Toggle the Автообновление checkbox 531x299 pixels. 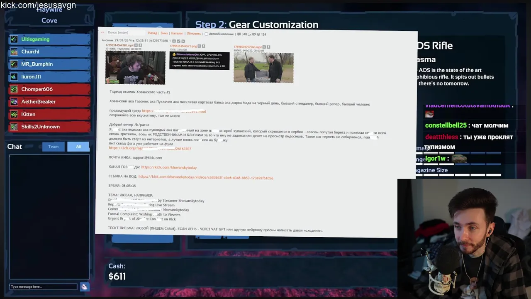[206, 34]
